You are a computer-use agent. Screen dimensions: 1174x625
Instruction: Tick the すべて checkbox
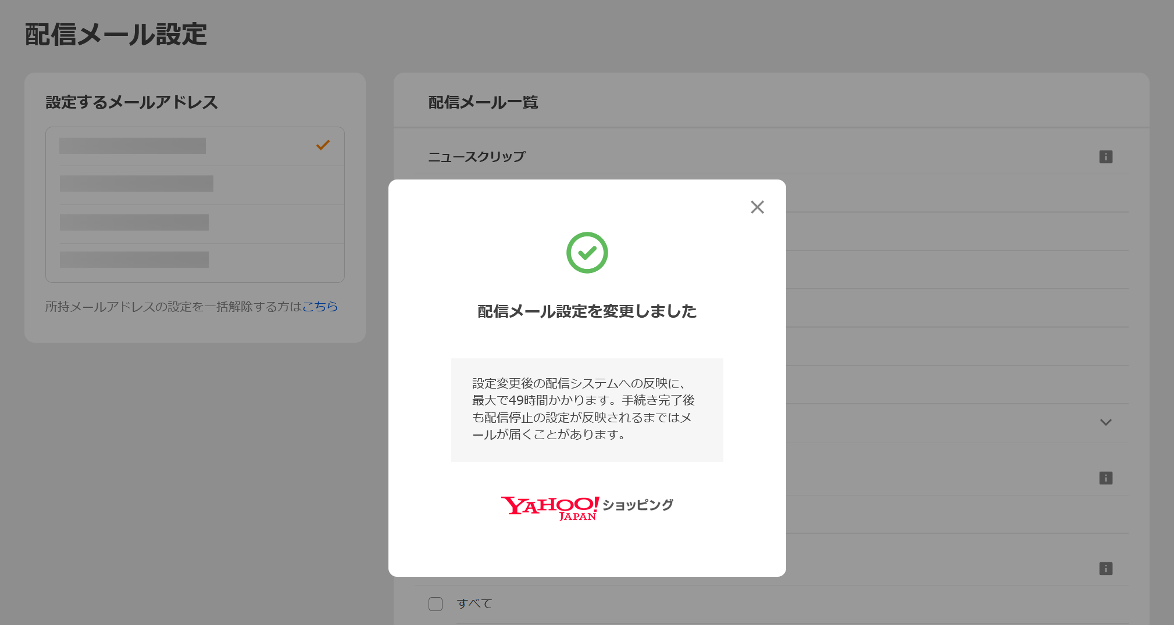click(436, 604)
